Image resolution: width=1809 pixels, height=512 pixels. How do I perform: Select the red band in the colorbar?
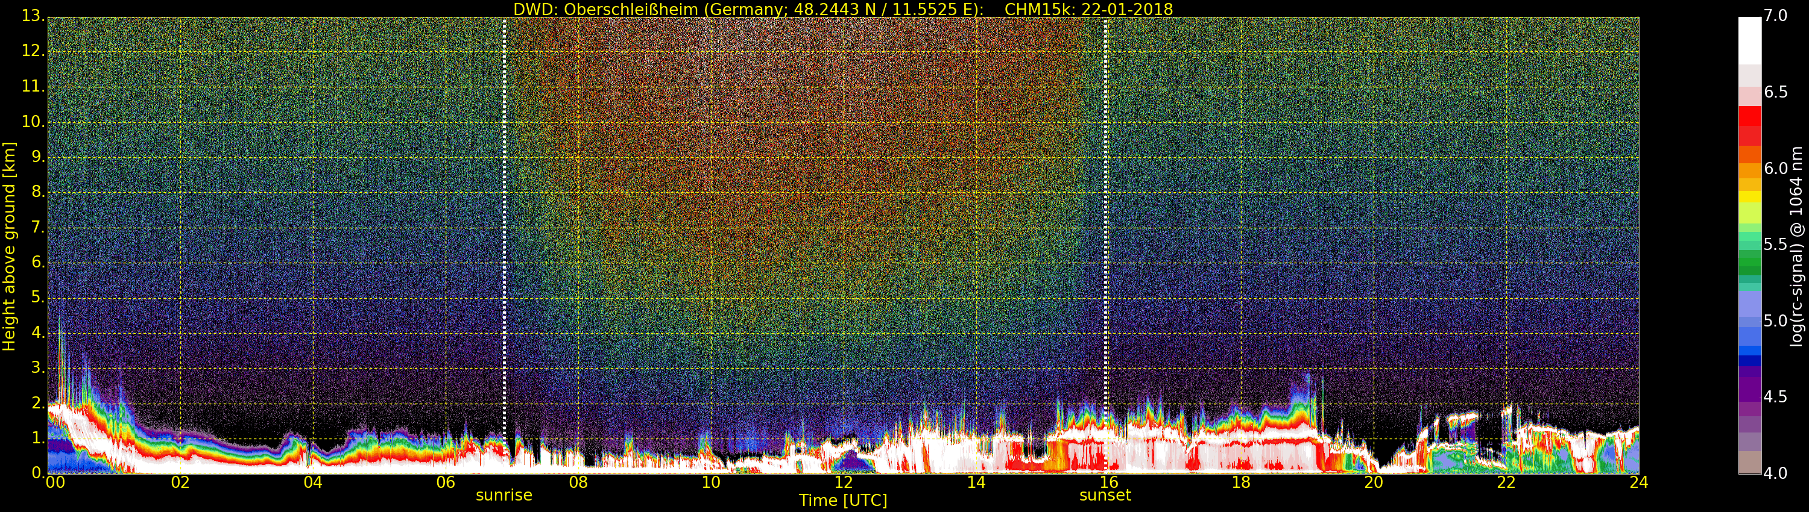pyautogui.click(x=1749, y=116)
